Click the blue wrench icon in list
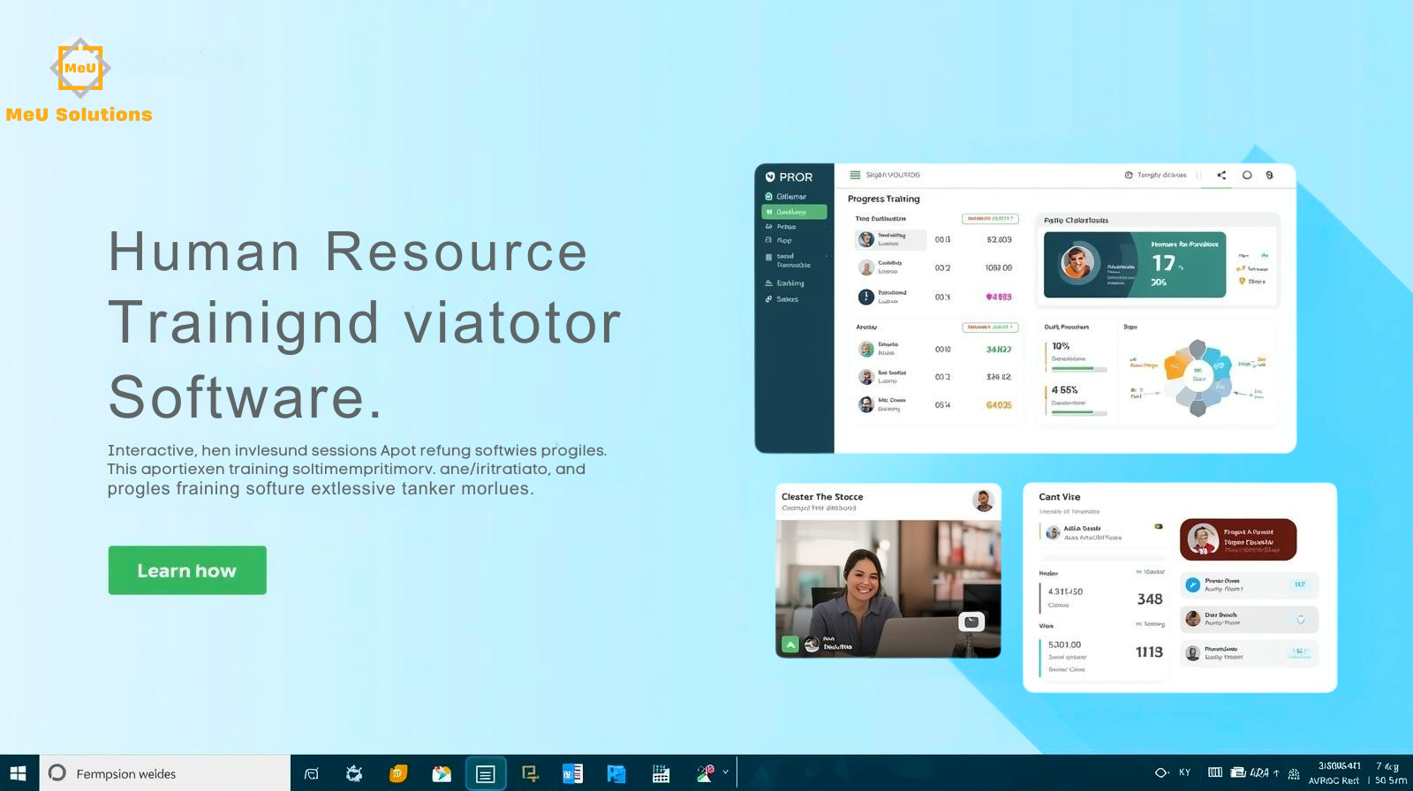This screenshot has height=791, width=1413. pos(1192,584)
